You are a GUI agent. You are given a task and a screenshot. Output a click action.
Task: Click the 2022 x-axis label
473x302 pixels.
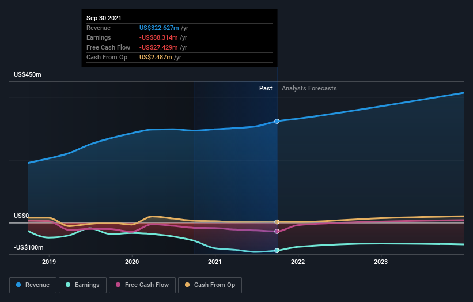coord(298,262)
